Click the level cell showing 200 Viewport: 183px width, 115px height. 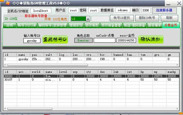point(64,76)
